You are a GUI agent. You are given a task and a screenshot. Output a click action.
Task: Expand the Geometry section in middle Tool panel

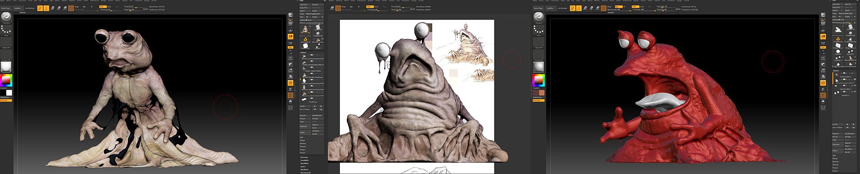[304, 157]
